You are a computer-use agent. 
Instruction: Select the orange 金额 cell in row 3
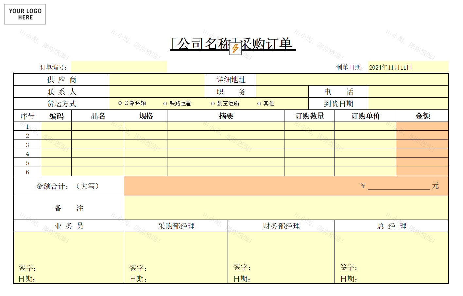[422, 144]
